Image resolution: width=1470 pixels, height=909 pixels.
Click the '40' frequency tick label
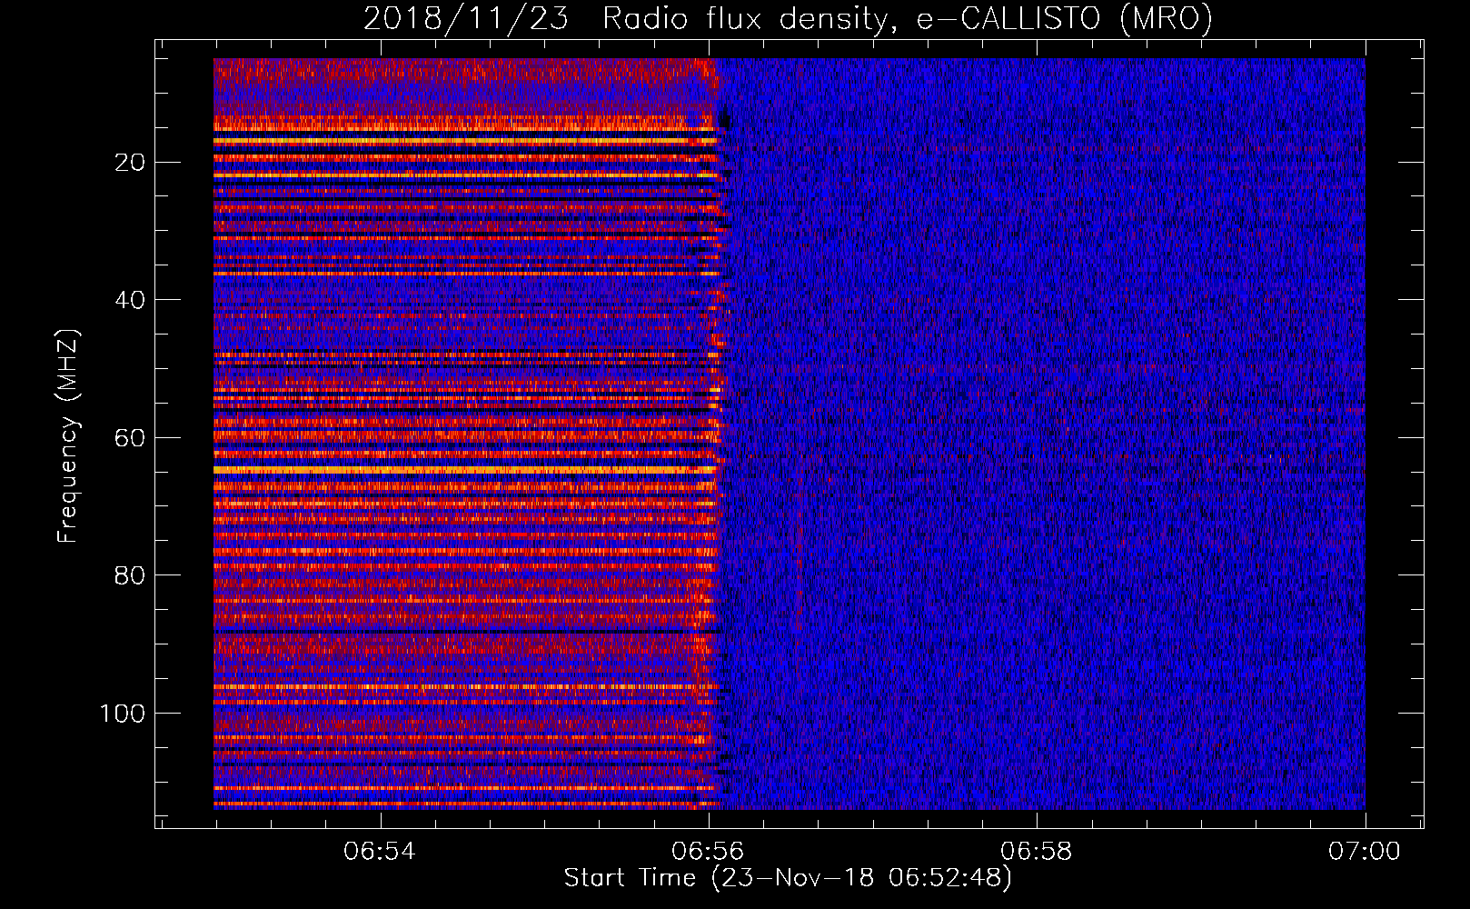[131, 300]
